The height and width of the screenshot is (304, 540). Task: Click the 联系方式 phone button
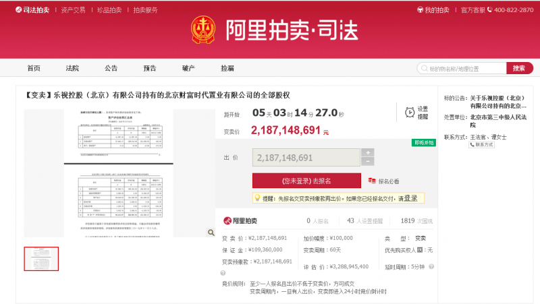[482, 145]
